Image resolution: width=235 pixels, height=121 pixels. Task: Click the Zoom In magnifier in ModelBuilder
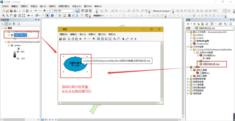(x=115, y=39)
